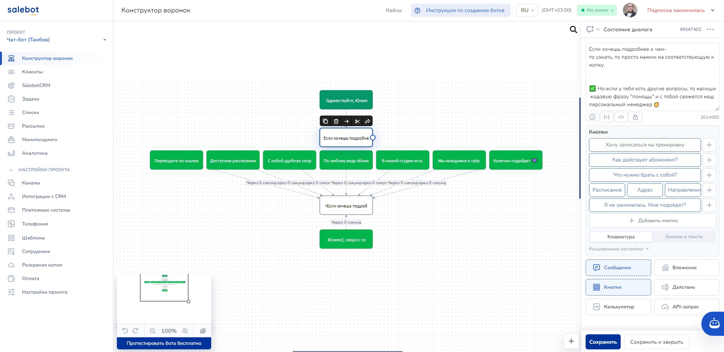724x352 pixels.
Task: Open Рассылки in the sidebar
Action: point(33,126)
